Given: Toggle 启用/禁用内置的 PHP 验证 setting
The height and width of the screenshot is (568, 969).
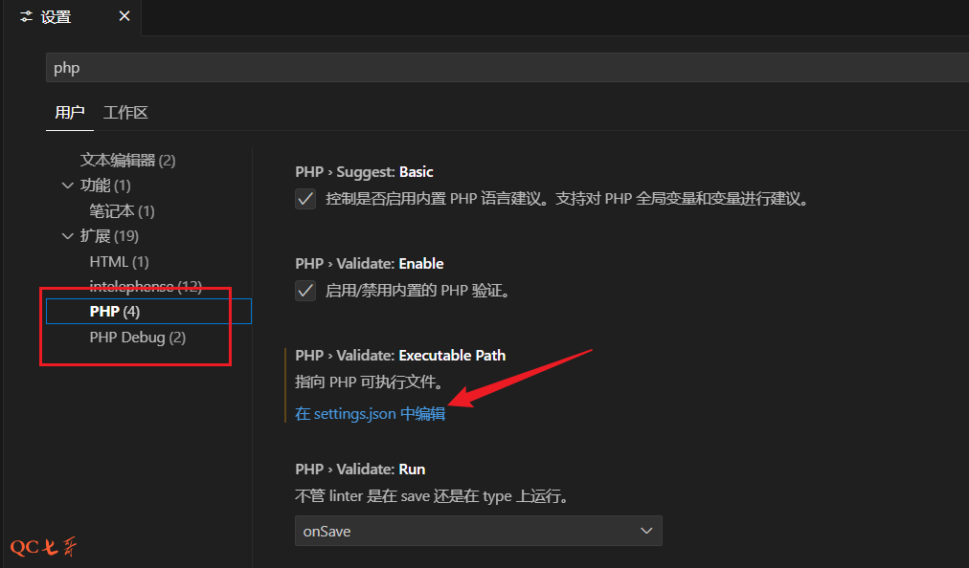Looking at the screenshot, I should coord(304,290).
